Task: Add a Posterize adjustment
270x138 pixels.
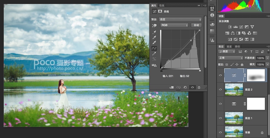Action: click(235, 39)
